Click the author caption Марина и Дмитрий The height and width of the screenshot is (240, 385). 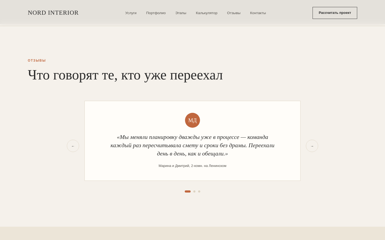192,166
